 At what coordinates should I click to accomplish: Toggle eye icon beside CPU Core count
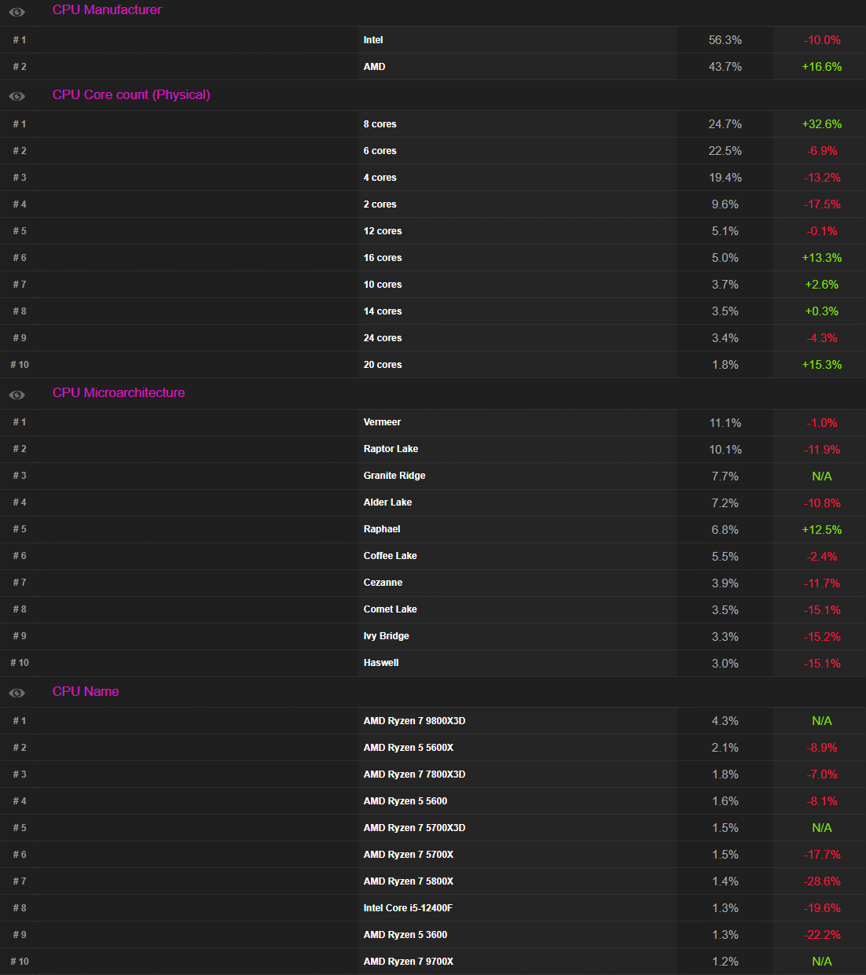tap(17, 96)
